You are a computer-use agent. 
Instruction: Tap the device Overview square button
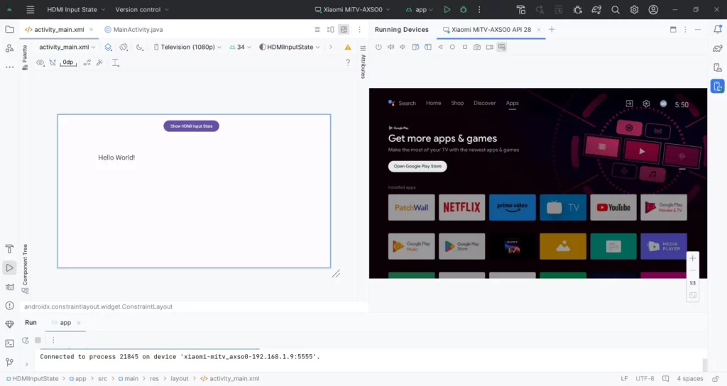(464, 47)
